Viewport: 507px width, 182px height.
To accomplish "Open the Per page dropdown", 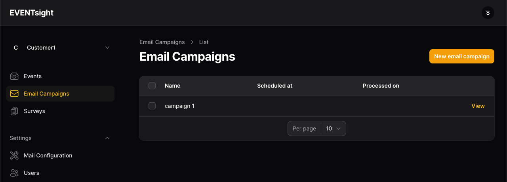I will (333, 128).
